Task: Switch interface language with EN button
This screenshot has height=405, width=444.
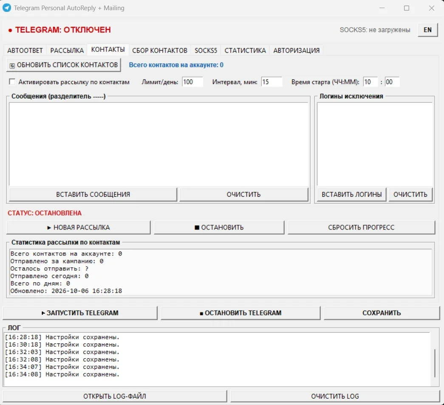Action: click(x=427, y=30)
